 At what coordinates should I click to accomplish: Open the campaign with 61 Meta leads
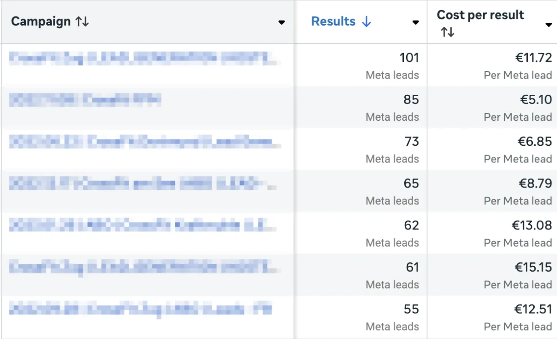pyautogui.click(x=145, y=268)
